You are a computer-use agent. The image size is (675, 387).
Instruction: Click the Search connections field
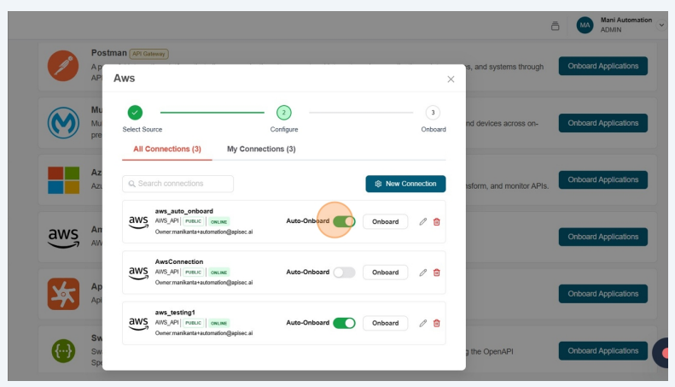pyautogui.click(x=178, y=184)
